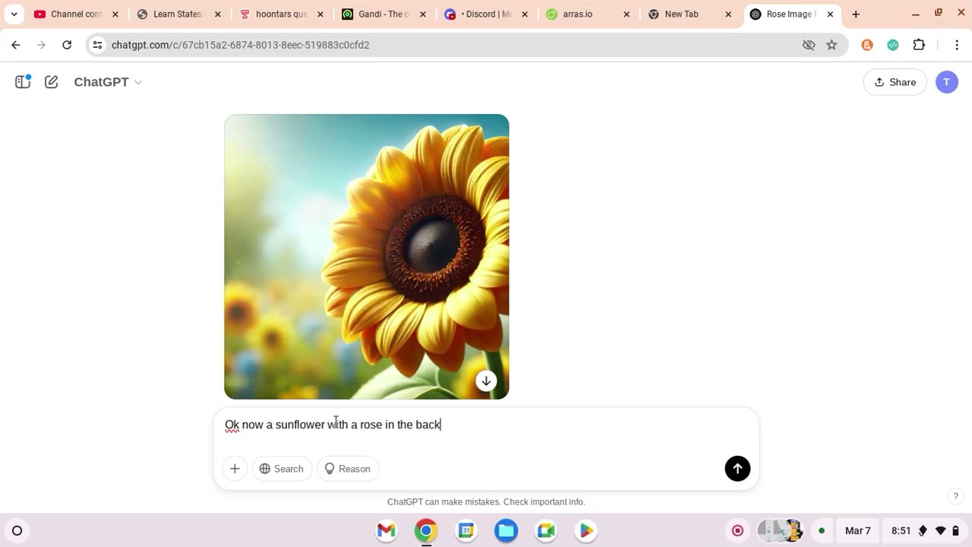
Task: Open the orange extension icon
Action: tap(867, 45)
